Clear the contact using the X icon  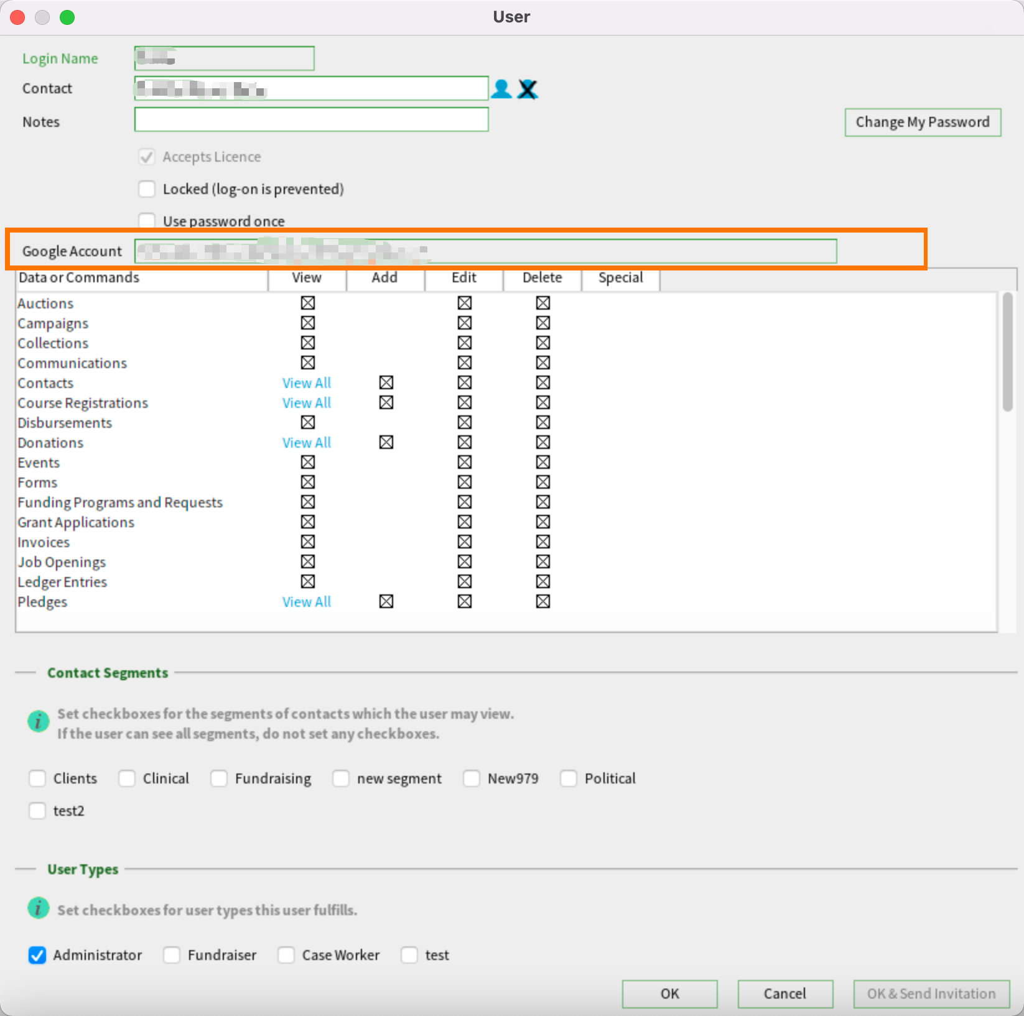click(528, 90)
